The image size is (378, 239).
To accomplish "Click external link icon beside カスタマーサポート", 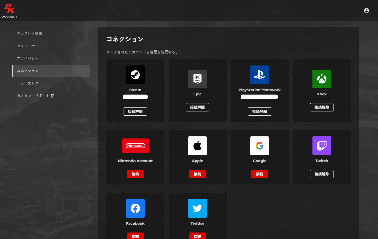I will coord(53,96).
